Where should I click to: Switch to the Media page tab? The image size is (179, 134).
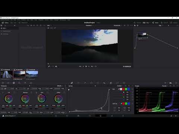pos(56,116)
